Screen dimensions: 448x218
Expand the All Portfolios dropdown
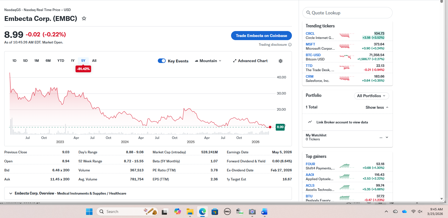point(371,96)
